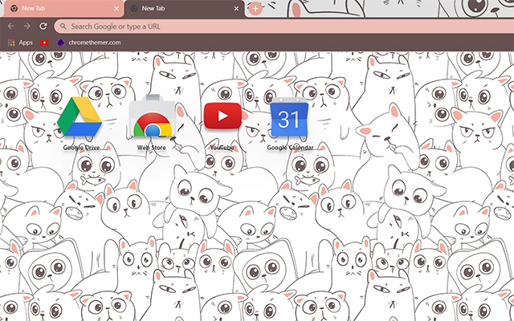Open the chromethemer.com bookmark
The width and height of the screenshot is (514, 321).
click(88, 43)
